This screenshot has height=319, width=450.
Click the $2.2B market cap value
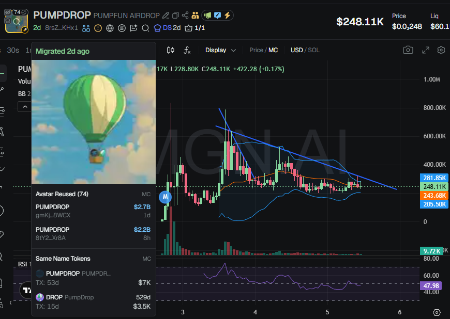point(142,230)
